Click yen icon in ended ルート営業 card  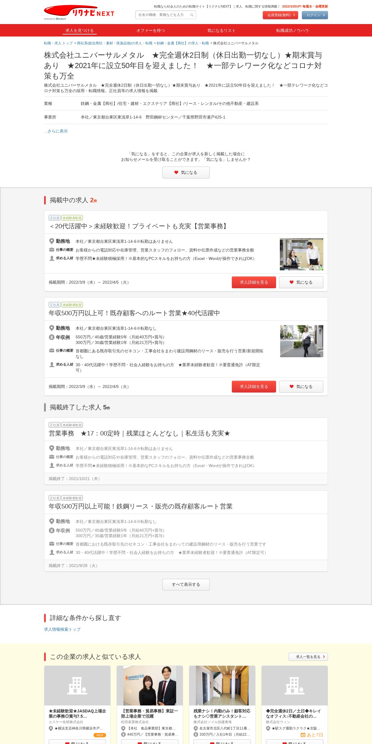point(52,530)
